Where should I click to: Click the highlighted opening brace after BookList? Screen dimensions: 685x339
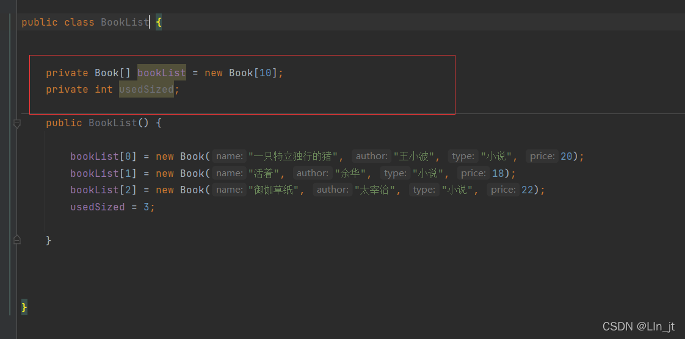coord(159,22)
